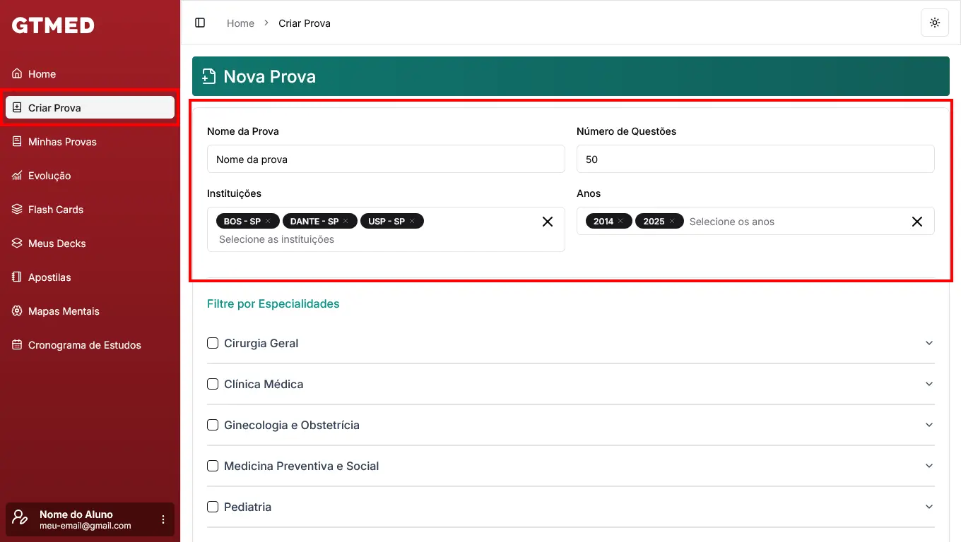
Task: Click the Nome da Prova input field
Action: 386,159
